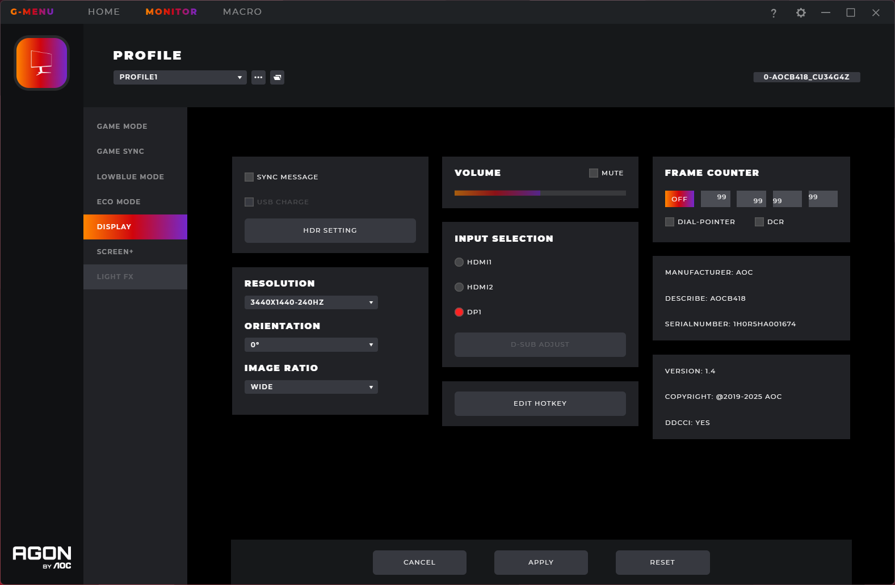This screenshot has width=895, height=585.
Task: Adjust the Volume slider
Action: pyautogui.click(x=540, y=193)
